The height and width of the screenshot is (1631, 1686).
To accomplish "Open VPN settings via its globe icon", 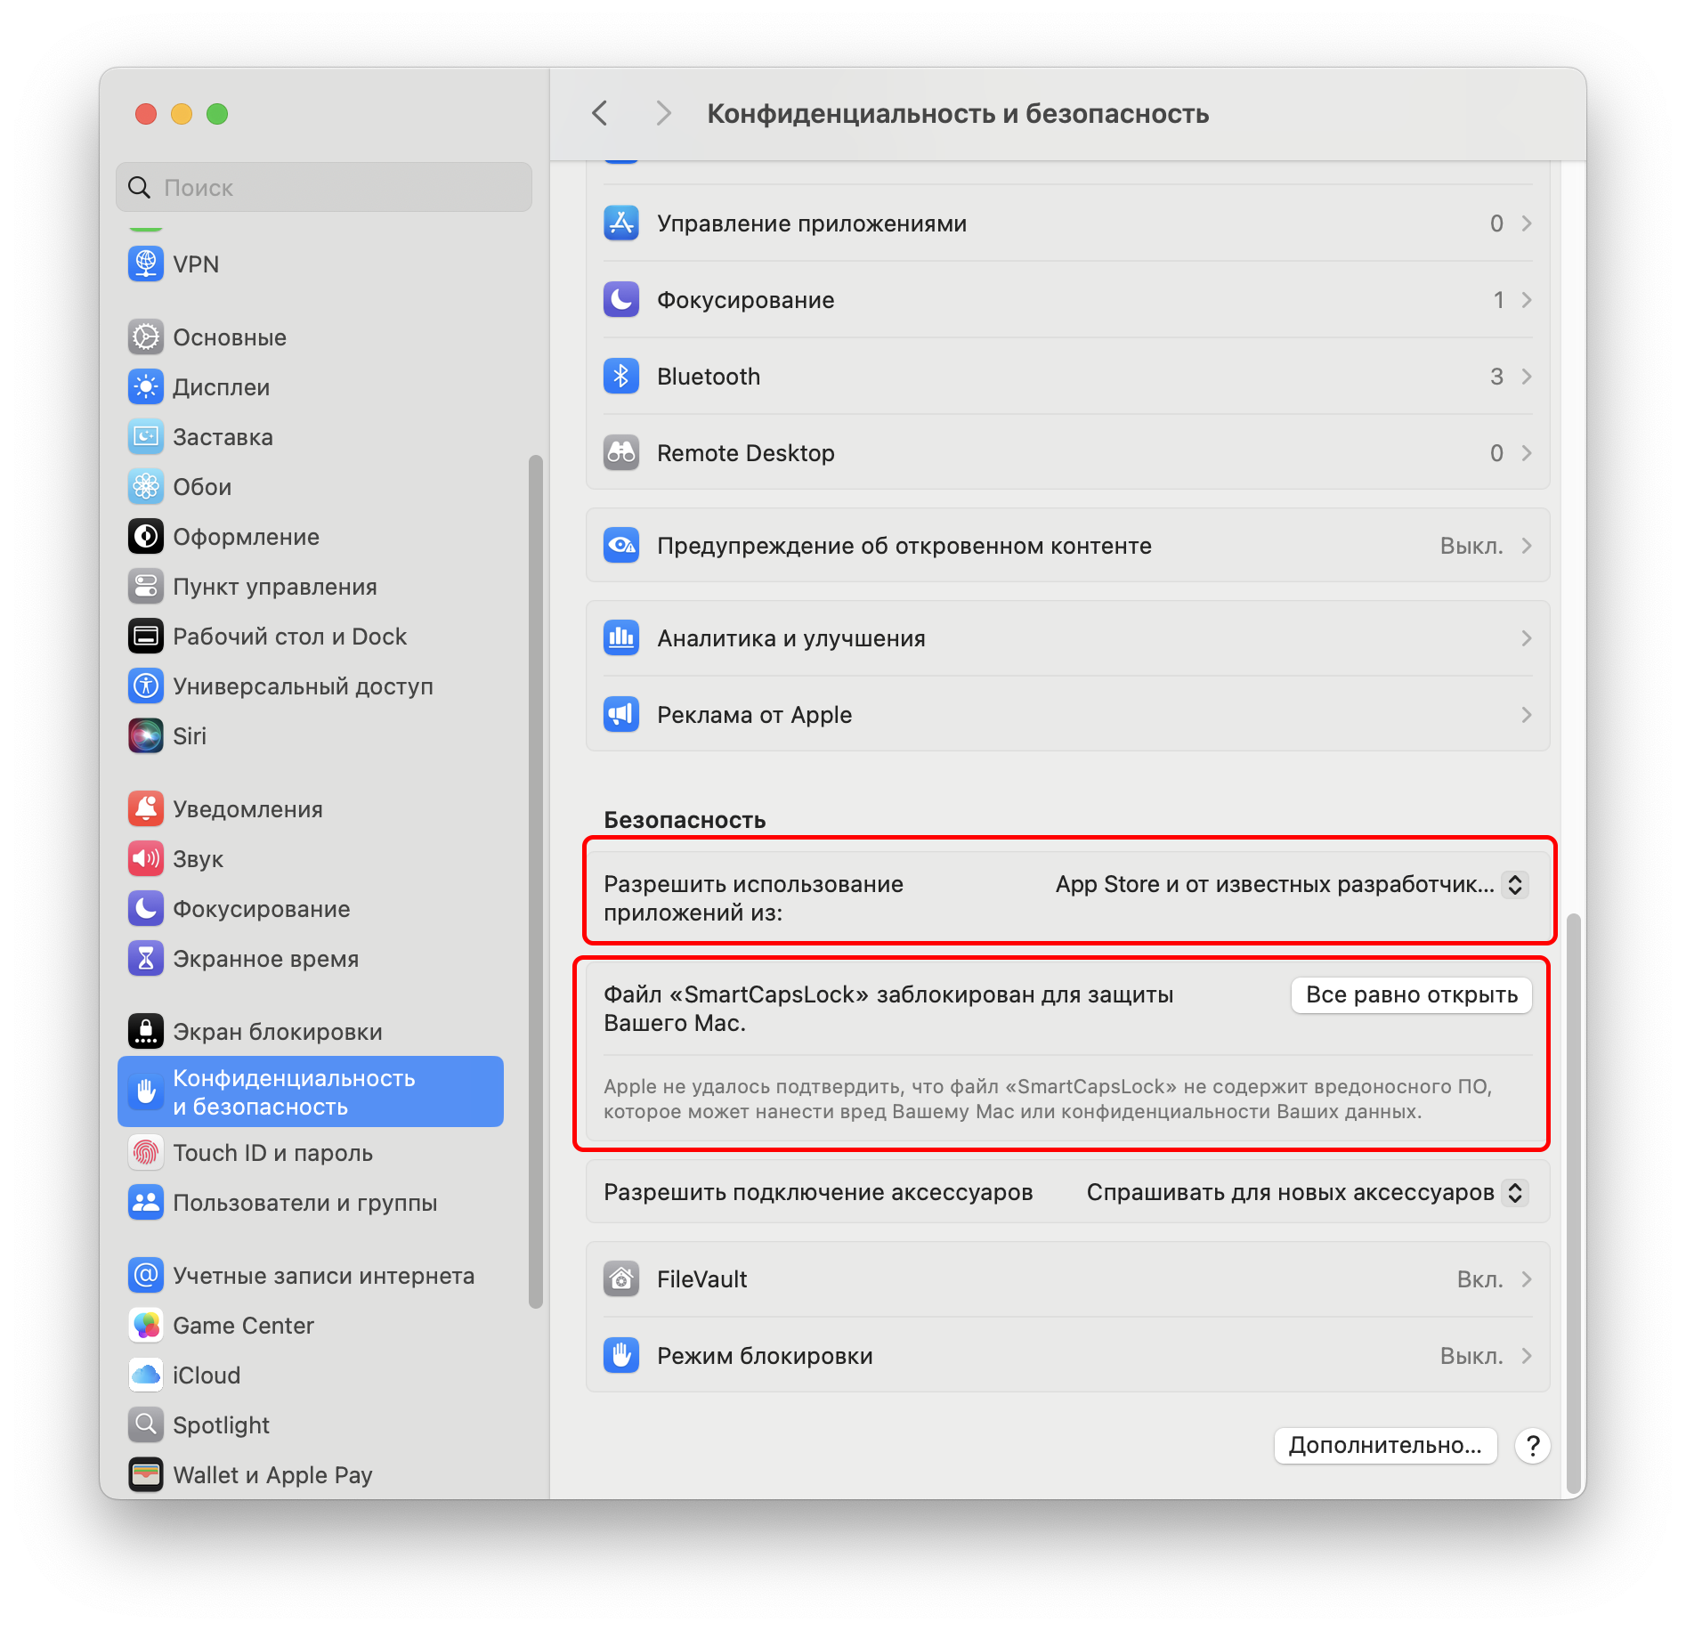I will click(145, 264).
